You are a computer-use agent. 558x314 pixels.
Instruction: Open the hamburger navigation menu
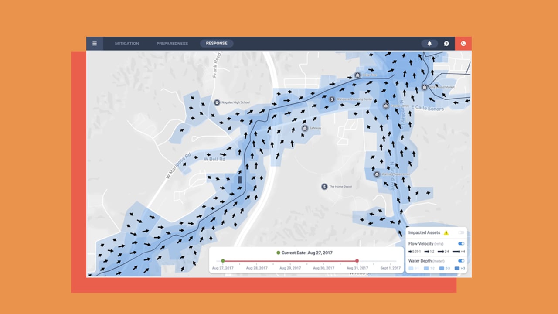tap(95, 43)
